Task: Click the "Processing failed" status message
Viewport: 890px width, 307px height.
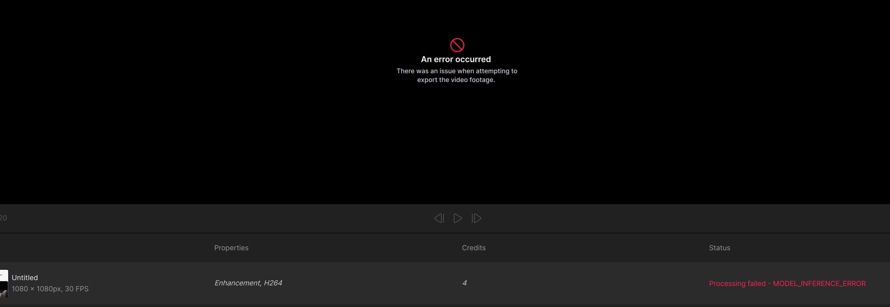Action: (x=737, y=284)
